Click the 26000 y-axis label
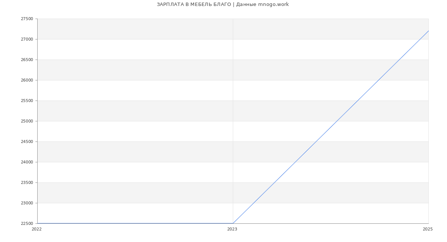This screenshot has width=447, height=242. [27, 80]
